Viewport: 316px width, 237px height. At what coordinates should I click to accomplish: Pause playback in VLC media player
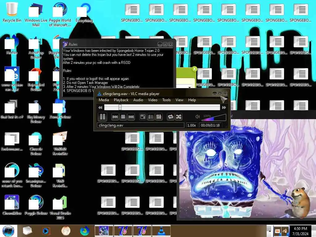tap(102, 117)
